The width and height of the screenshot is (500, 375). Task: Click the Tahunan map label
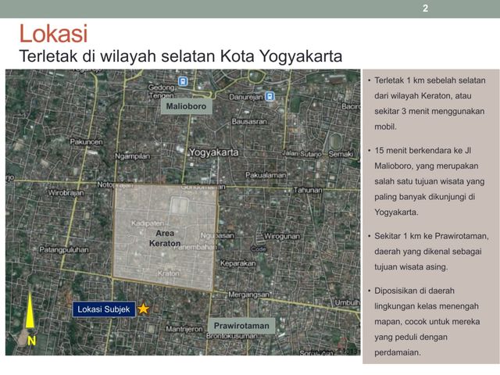tap(308, 190)
